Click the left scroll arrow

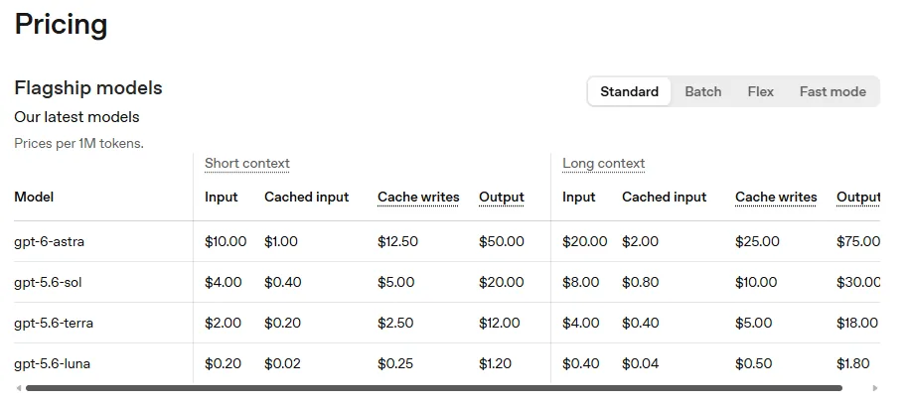coord(19,388)
